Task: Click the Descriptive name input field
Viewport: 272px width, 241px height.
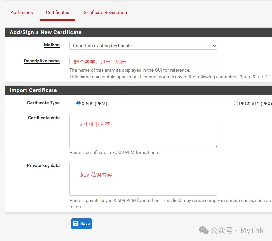Action: [x=143, y=62]
